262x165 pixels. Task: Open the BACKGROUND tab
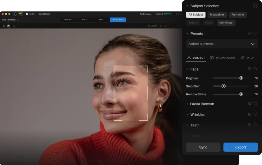(223, 58)
